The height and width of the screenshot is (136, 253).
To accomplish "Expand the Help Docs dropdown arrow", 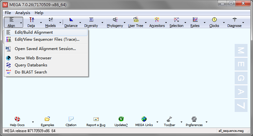I will (33, 122).
